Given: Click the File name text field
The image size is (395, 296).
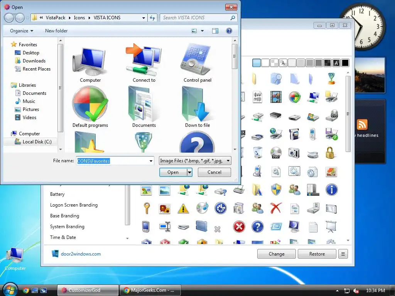Looking at the screenshot, I should pos(112,161).
